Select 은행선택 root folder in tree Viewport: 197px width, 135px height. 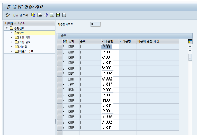point(17,28)
